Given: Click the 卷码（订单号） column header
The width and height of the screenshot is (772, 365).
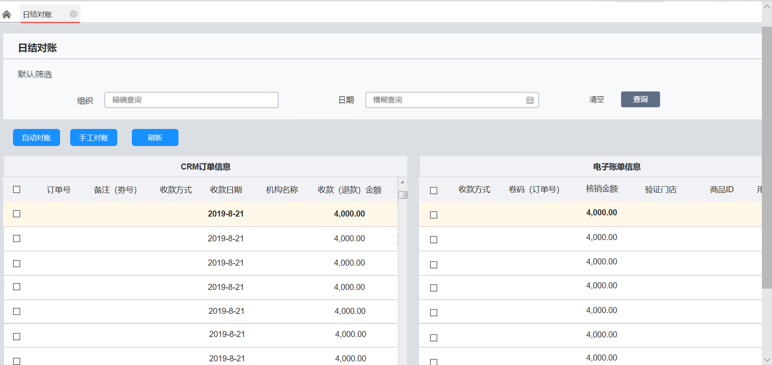Looking at the screenshot, I should tap(534, 189).
